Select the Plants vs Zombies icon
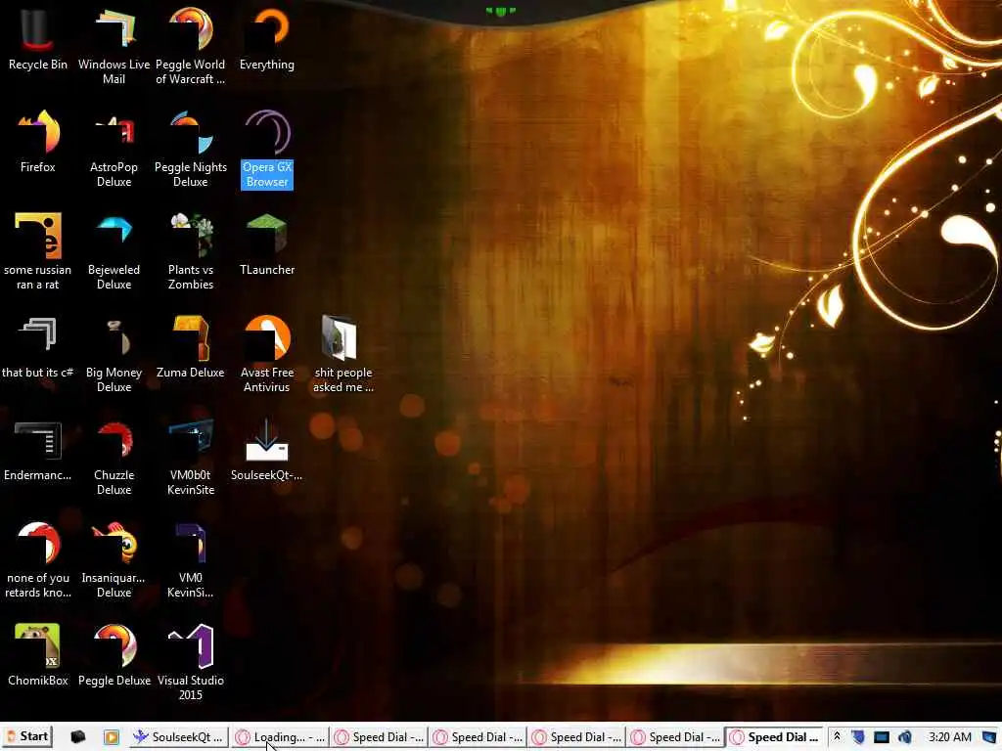 [191, 251]
